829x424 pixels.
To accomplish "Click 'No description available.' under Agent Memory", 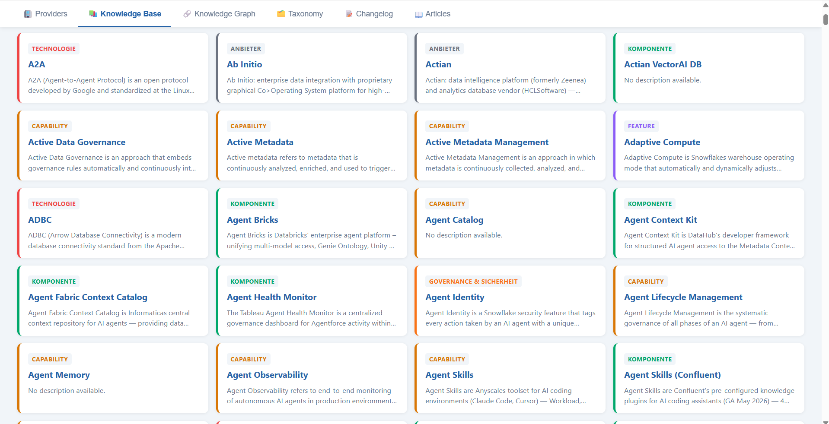I will [x=67, y=390].
